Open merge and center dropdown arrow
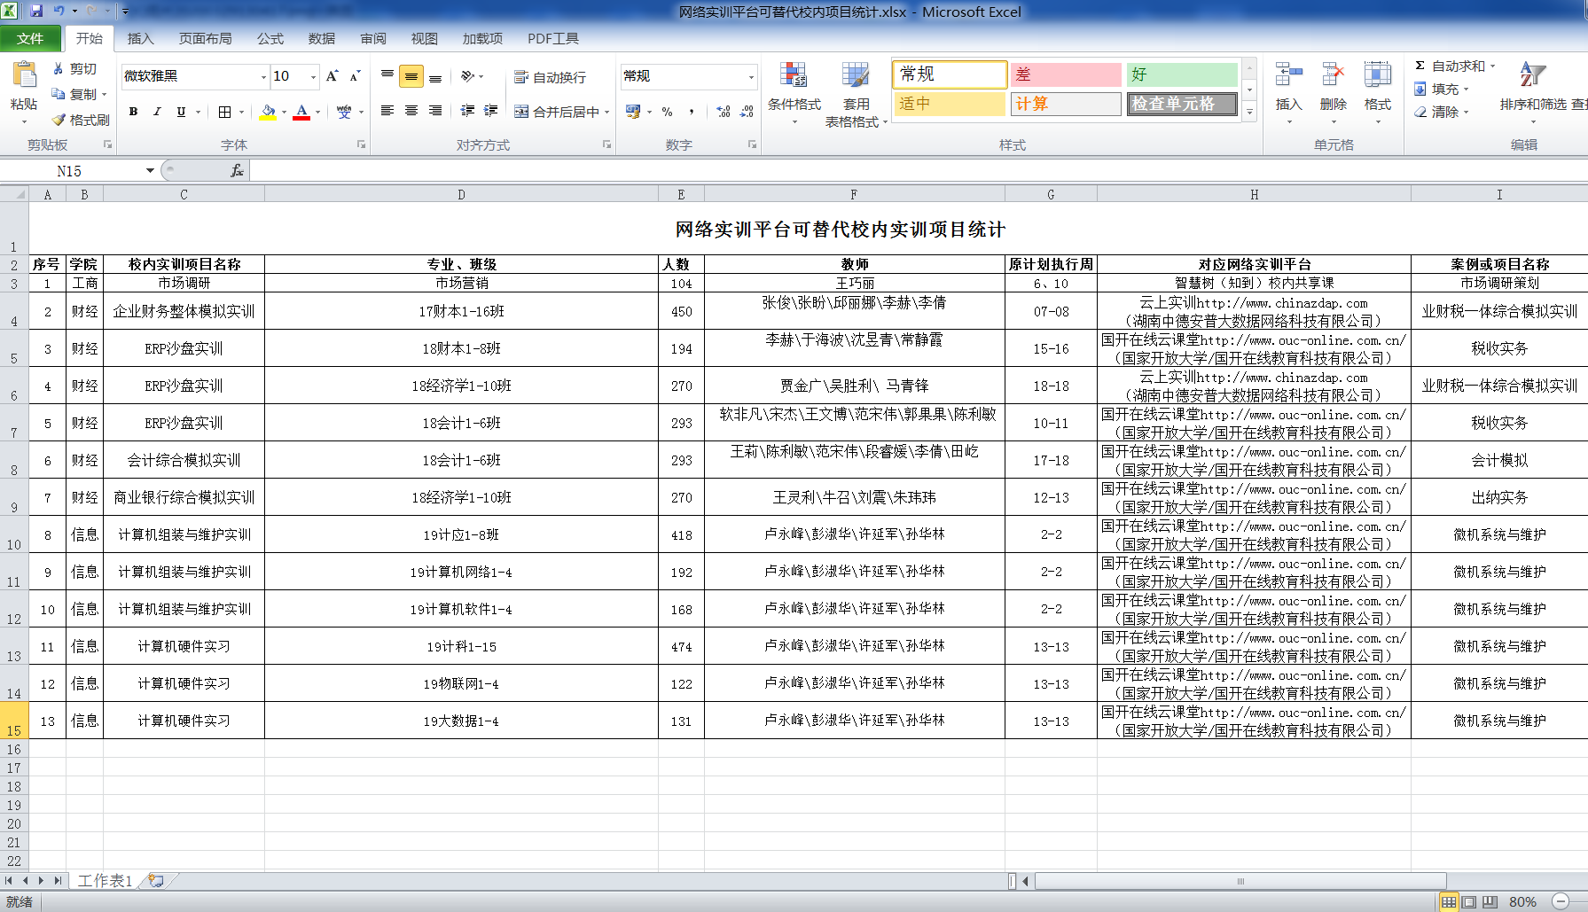The image size is (1588, 912). pyautogui.click(x=607, y=113)
